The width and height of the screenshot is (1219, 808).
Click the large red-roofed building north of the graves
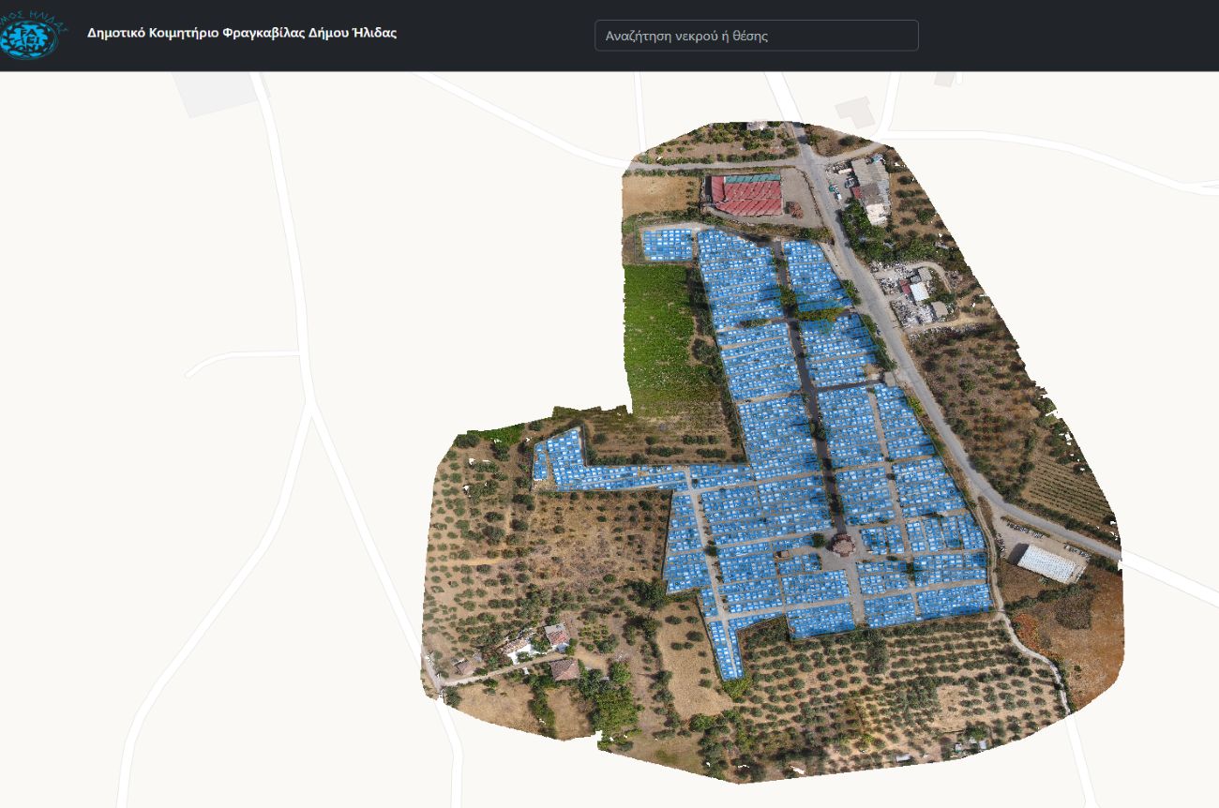click(746, 194)
